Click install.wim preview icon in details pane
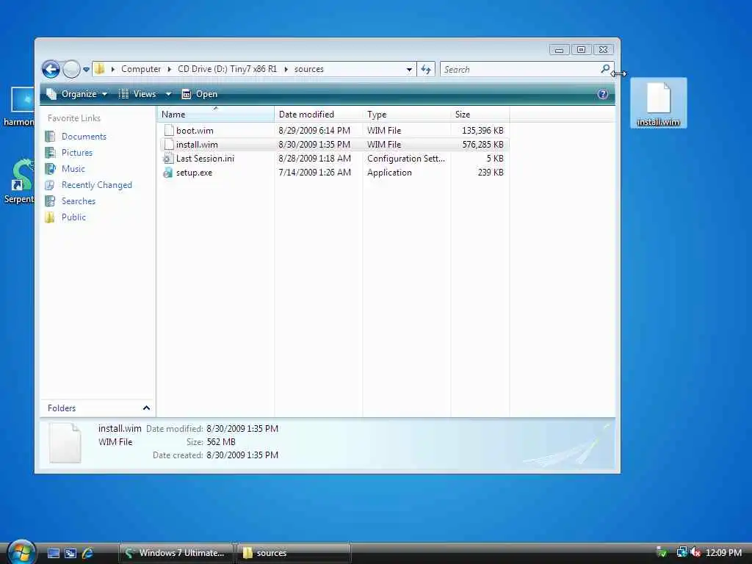Viewport: 752px width, 564px height. pyautogui.click(x=65, y=443)
